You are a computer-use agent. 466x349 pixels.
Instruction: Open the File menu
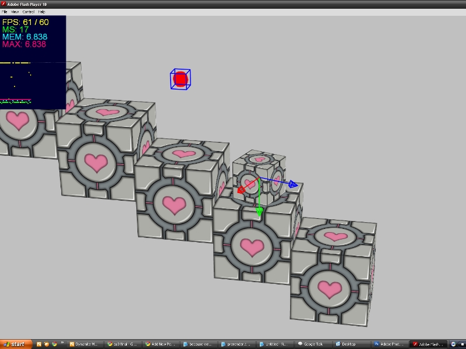pyautogui.click(x=5, y=10)
